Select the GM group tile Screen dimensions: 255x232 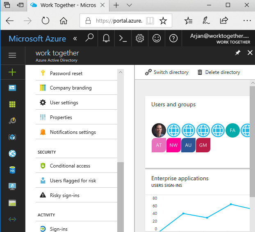pos(203,145)
